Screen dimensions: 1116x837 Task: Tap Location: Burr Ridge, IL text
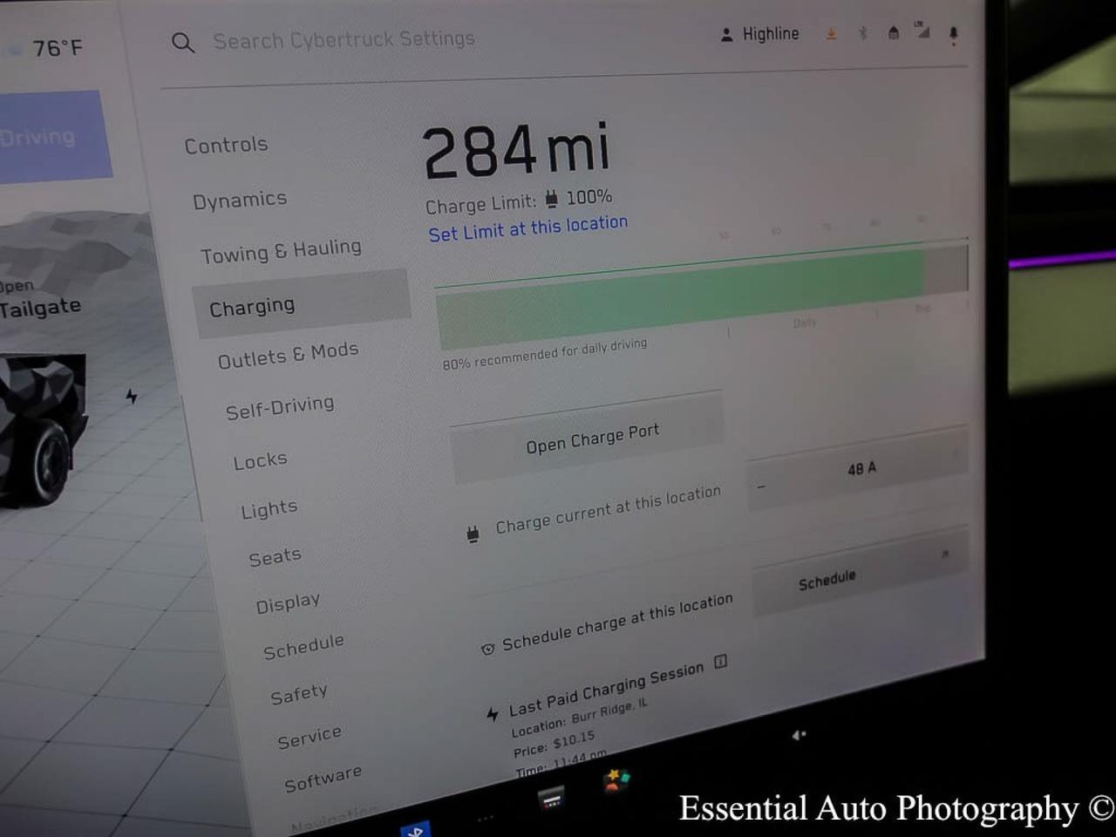579,718
